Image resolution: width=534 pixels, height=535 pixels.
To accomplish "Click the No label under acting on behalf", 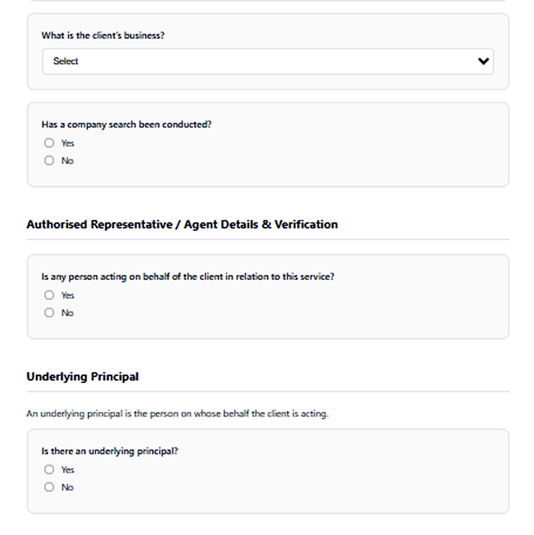I will coord(67,312).
